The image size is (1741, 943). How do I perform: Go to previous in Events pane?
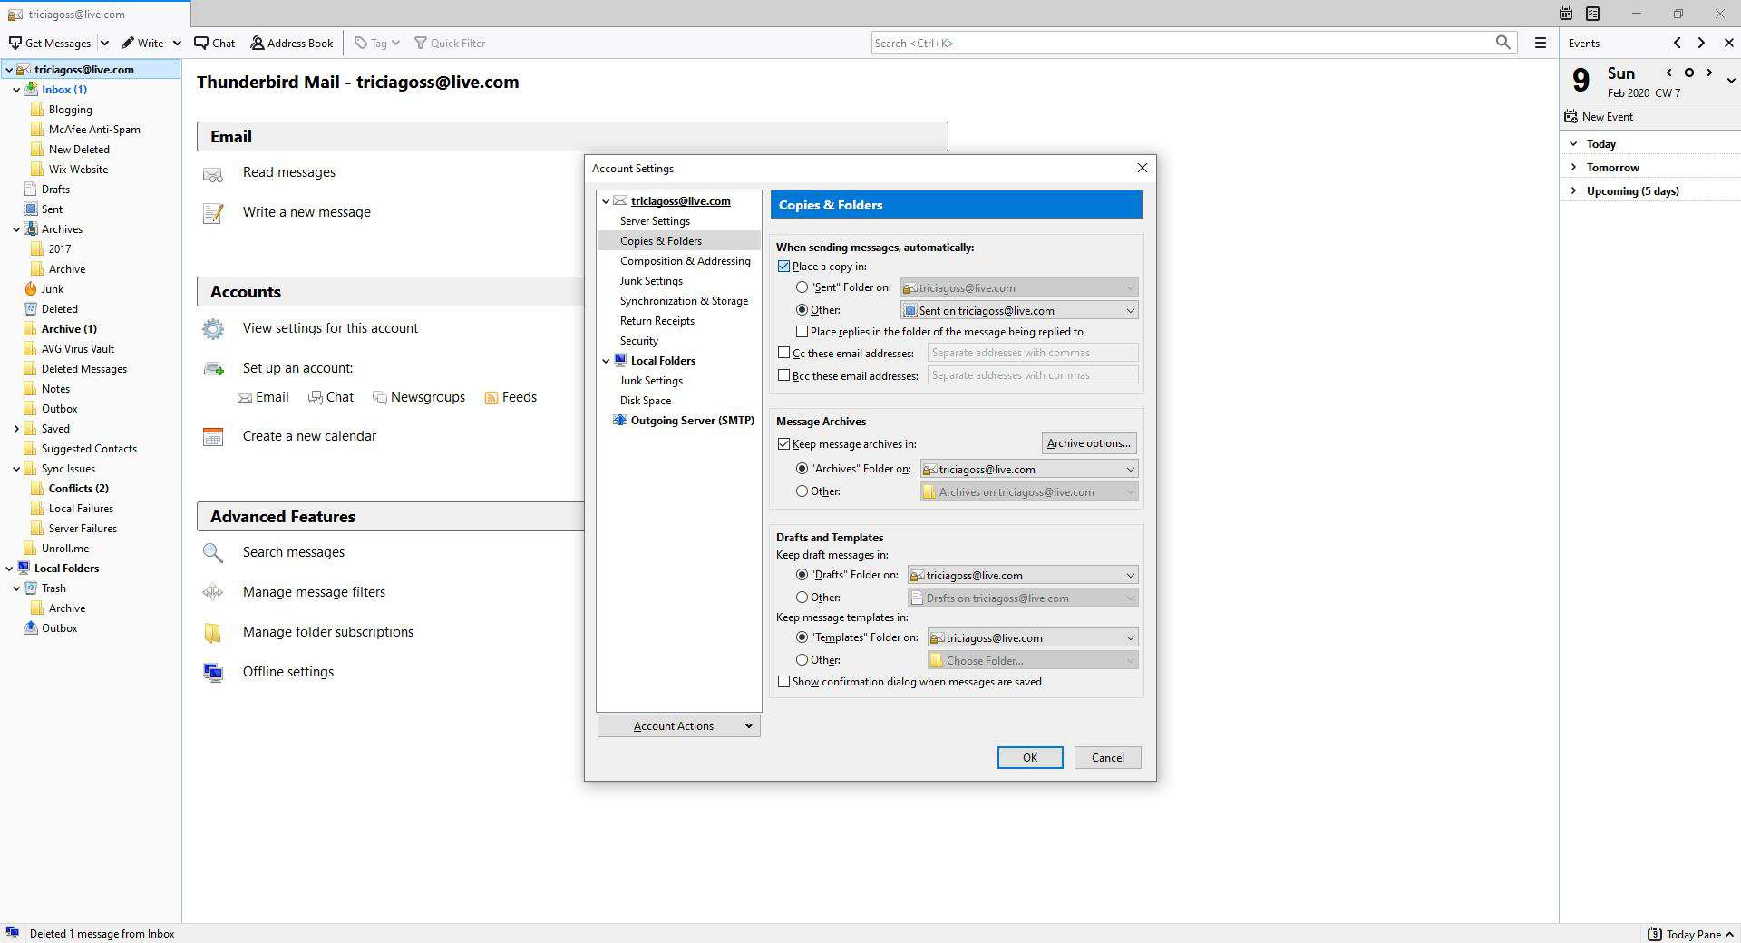1678,43
